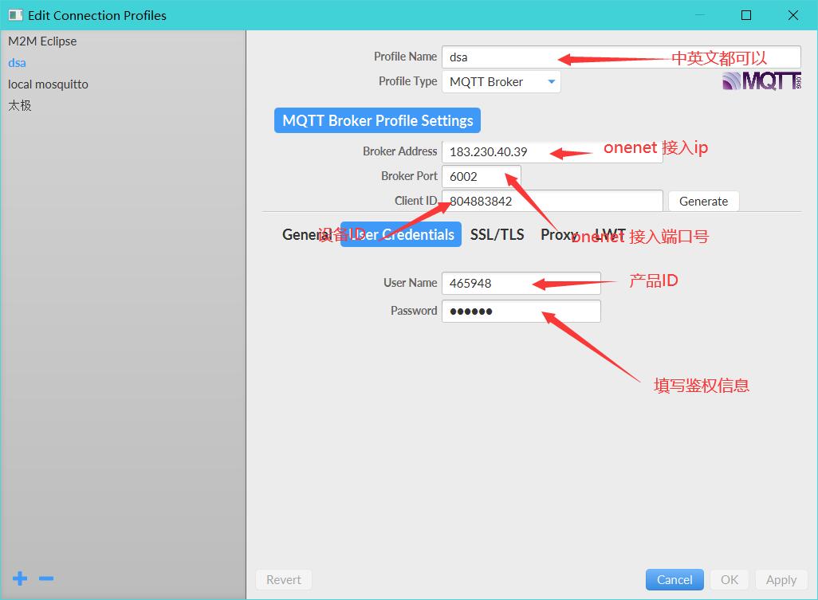Screen dimensions: 818x600
Task: Select M2M Eclipse profile
Action: click(x=42, y=41)
